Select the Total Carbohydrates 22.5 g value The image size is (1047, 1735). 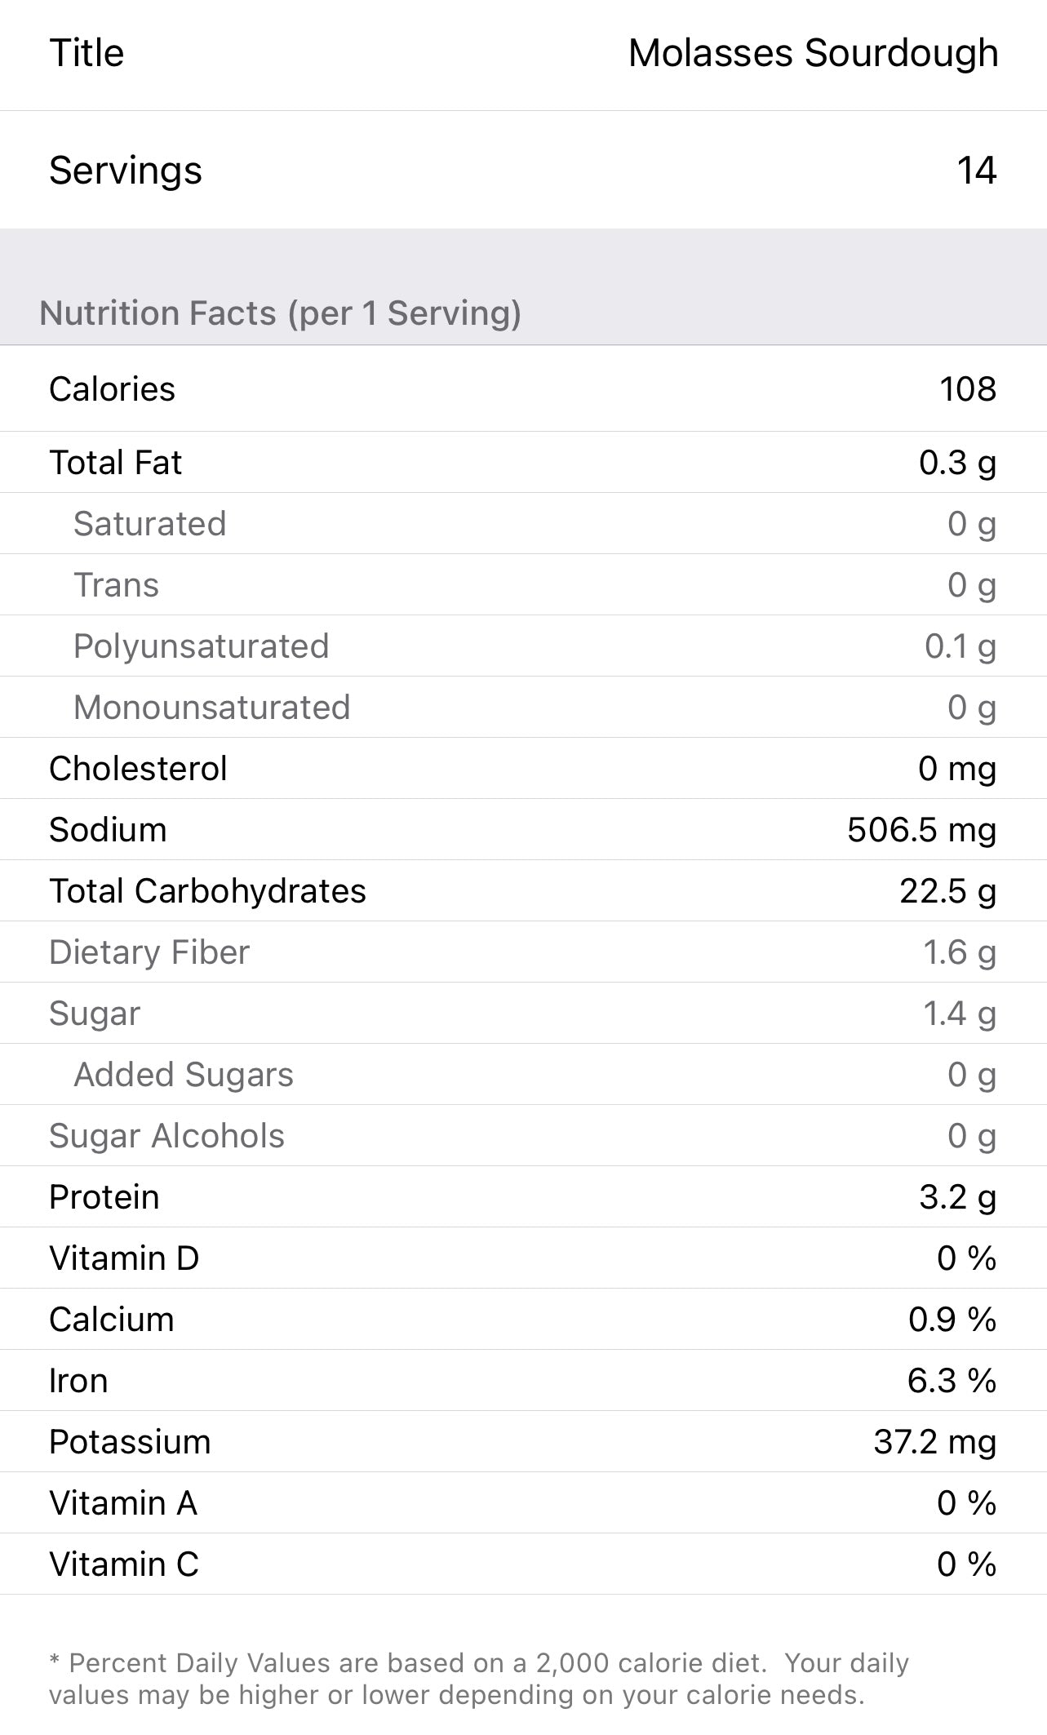pos(947,891)
